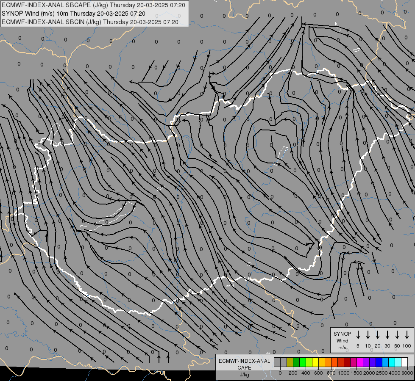Click the 5 speed label in wind legend
This screenshot has width=415, height=381.
coord(358,346)
